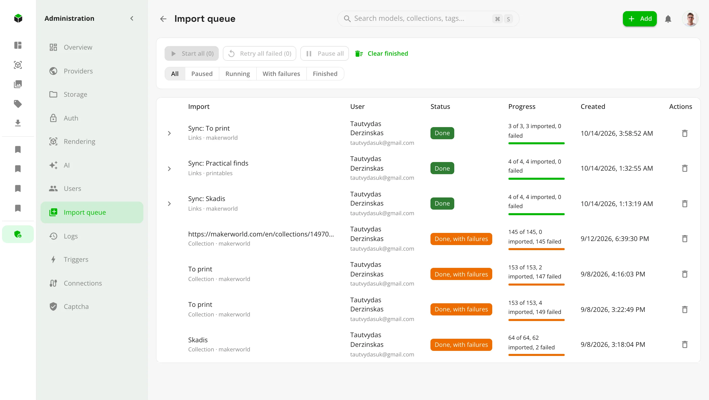Open Triggers in Administration sidebar
The height and width of the screenshot is (400, 709).
[92, 259]
